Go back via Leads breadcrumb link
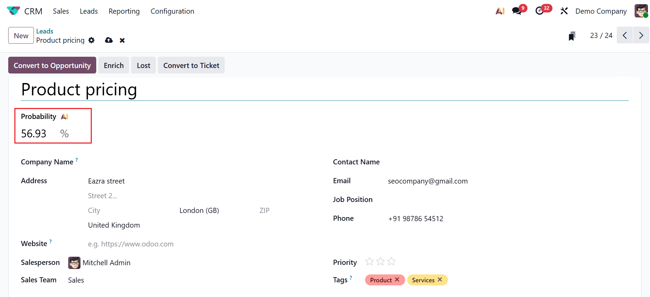Viewport: 650px width, 297px height. pyautogui.click(x=45, y=31)
